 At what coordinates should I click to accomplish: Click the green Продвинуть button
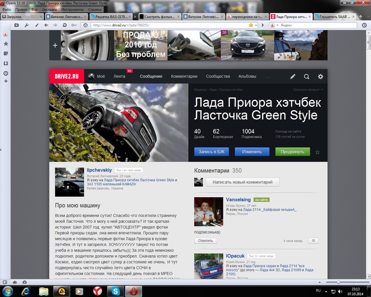[x=293, y=152]
